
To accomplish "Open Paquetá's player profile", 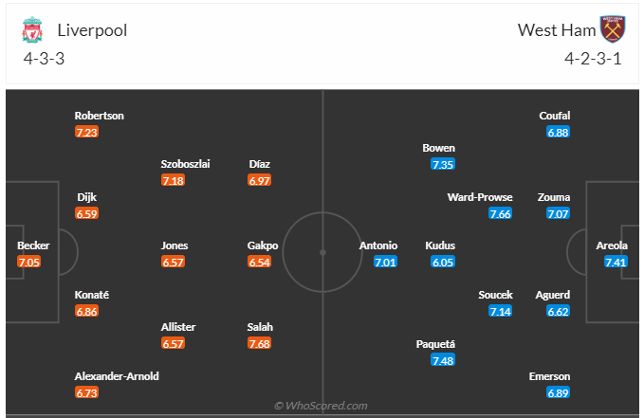I will click(436, 344).
